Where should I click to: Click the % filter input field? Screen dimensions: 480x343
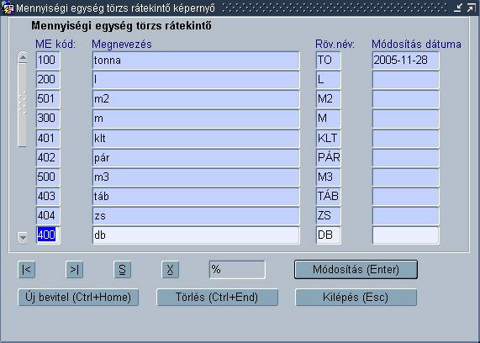pyautogui.click(x=237, y=270)
